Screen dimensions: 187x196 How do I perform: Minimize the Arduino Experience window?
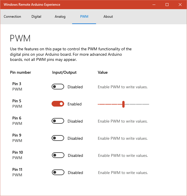click(x=154, y=5)
